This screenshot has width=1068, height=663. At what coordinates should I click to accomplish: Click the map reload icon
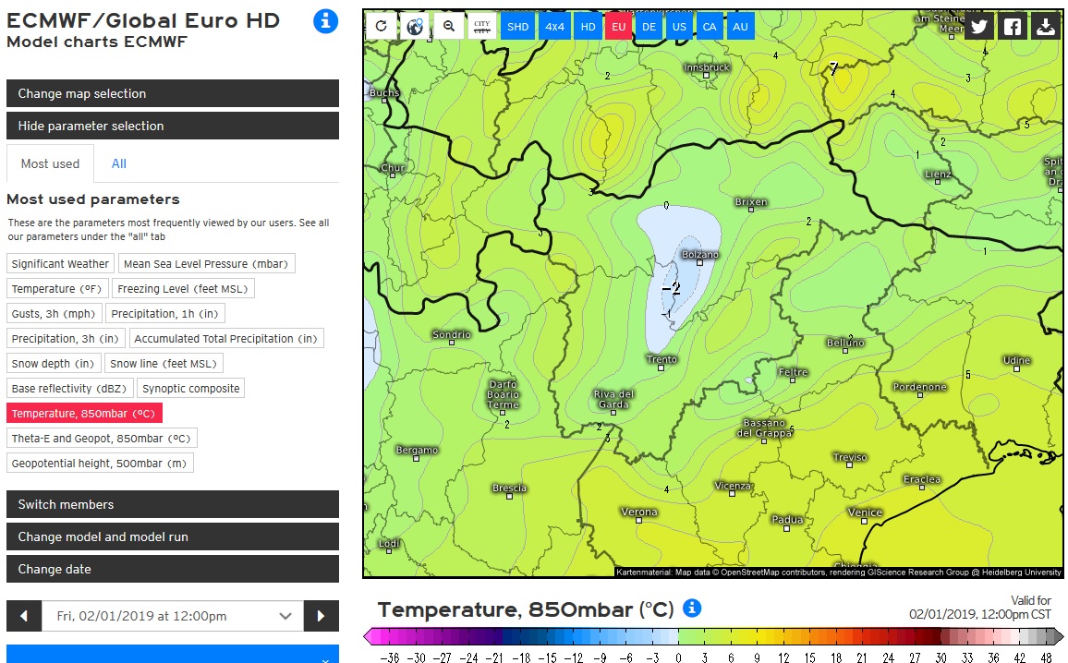(x=382, y=27)
